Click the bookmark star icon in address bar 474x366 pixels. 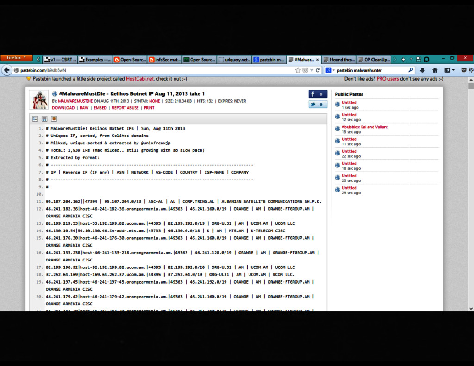click(298, 70)
